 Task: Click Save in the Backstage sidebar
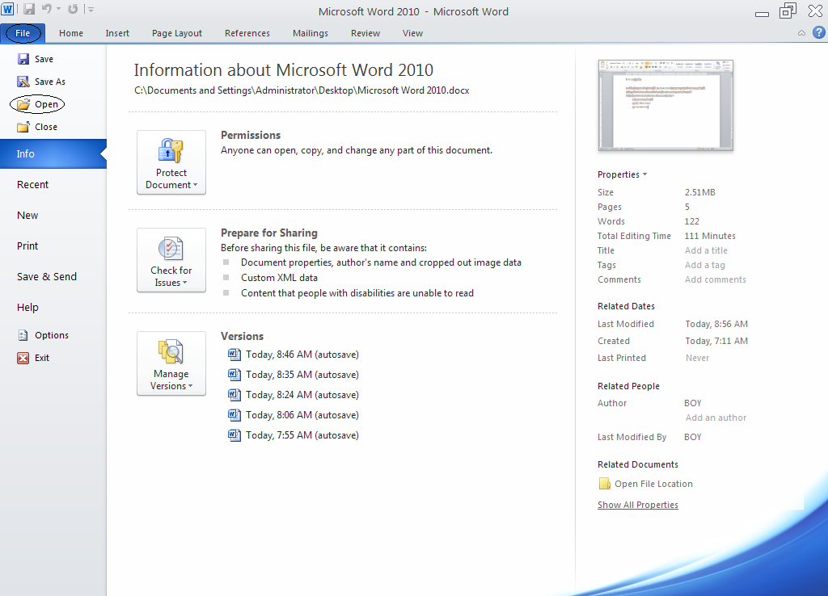pyautogui.click(x=36, y=59)
